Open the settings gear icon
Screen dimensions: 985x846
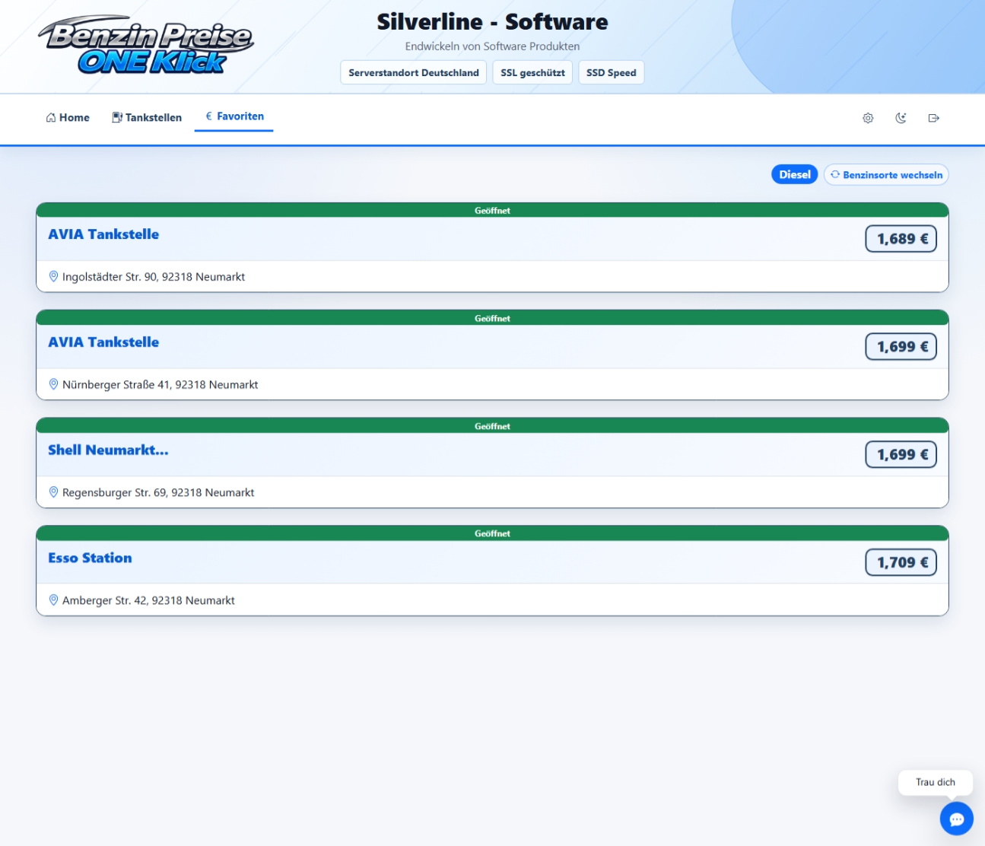[868, 118]
